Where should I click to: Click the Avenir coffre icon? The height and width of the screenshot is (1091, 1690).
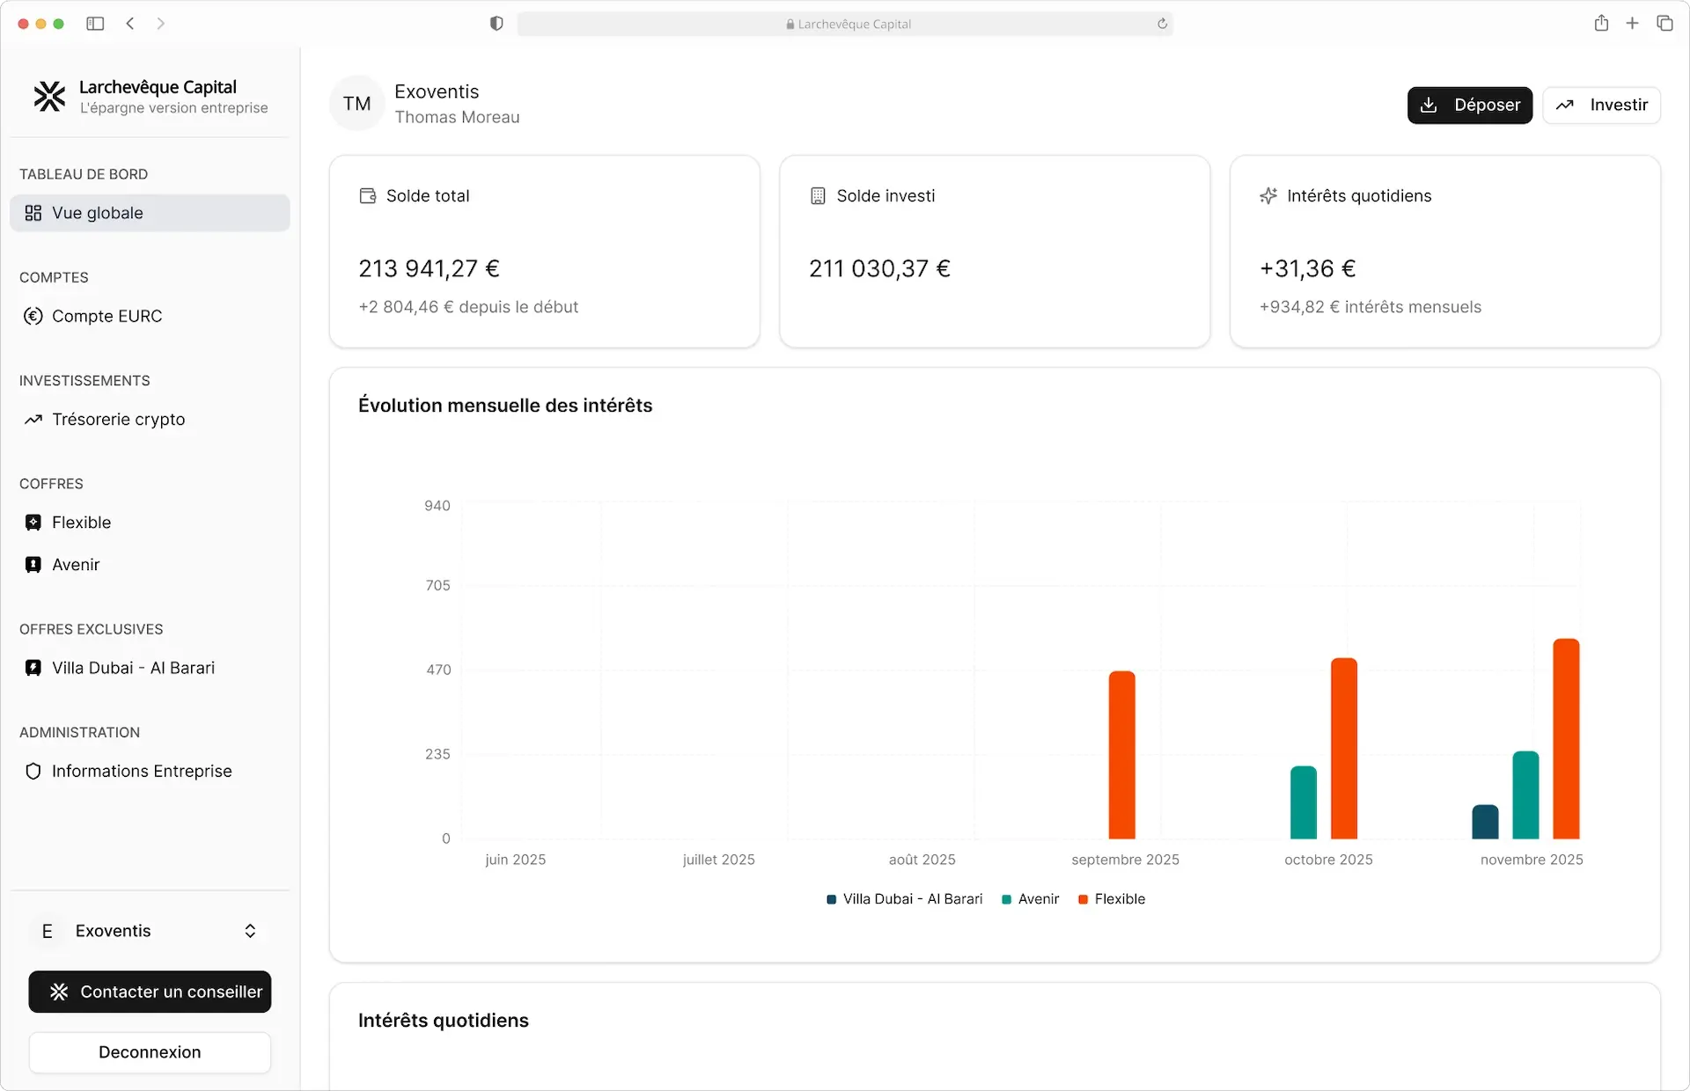click(33, 565)
